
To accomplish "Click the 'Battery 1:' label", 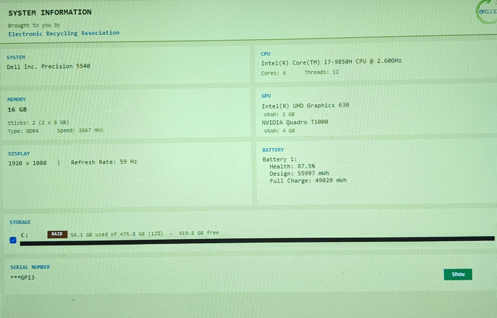I will pyautogui.click(x=280, y=159).
